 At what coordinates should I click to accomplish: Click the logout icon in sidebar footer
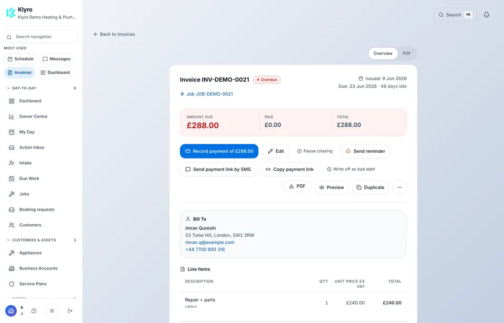(70, 311)
